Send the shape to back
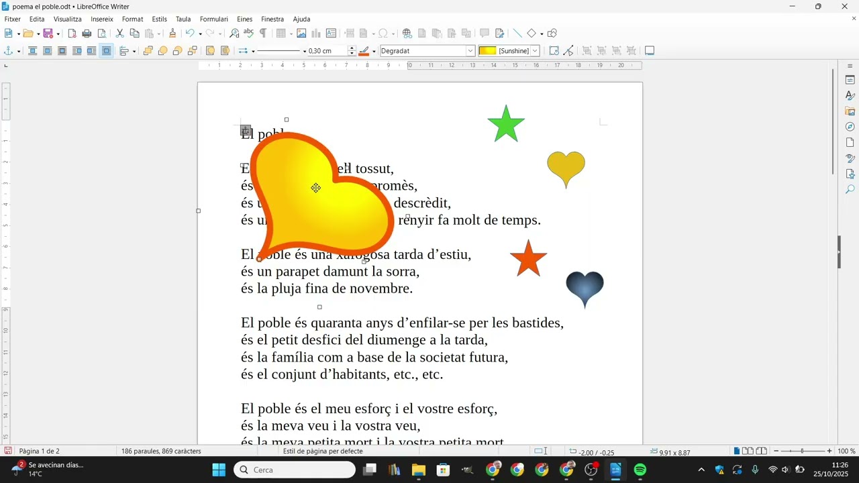 point(192,51)
